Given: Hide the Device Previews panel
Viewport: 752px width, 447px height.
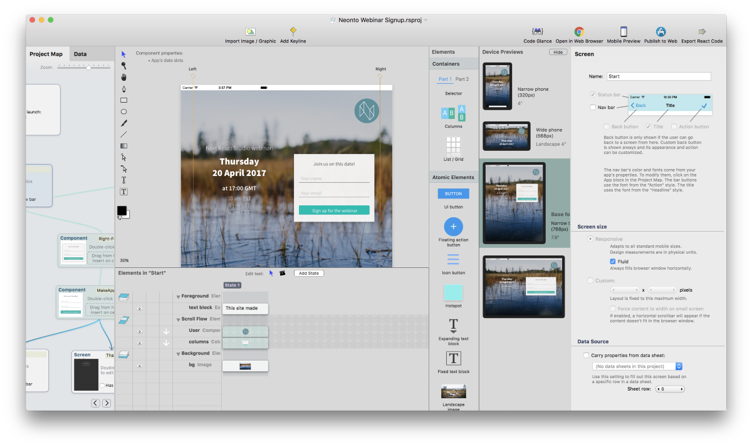Looking at the screenshot, I should (x=558, y=52).
